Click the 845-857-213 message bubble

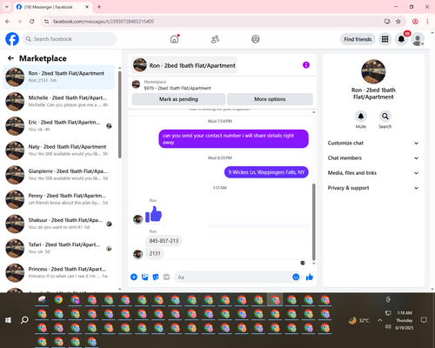(164, 241)
